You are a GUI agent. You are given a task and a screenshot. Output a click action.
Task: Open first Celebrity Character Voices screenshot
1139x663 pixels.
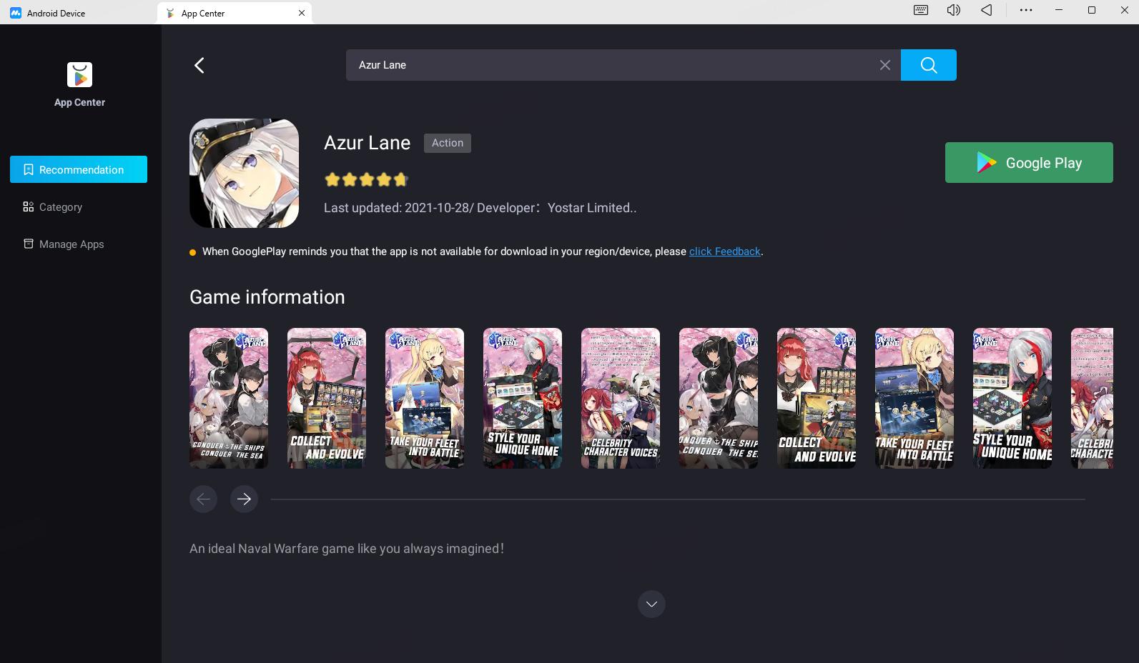click(621, 398)
